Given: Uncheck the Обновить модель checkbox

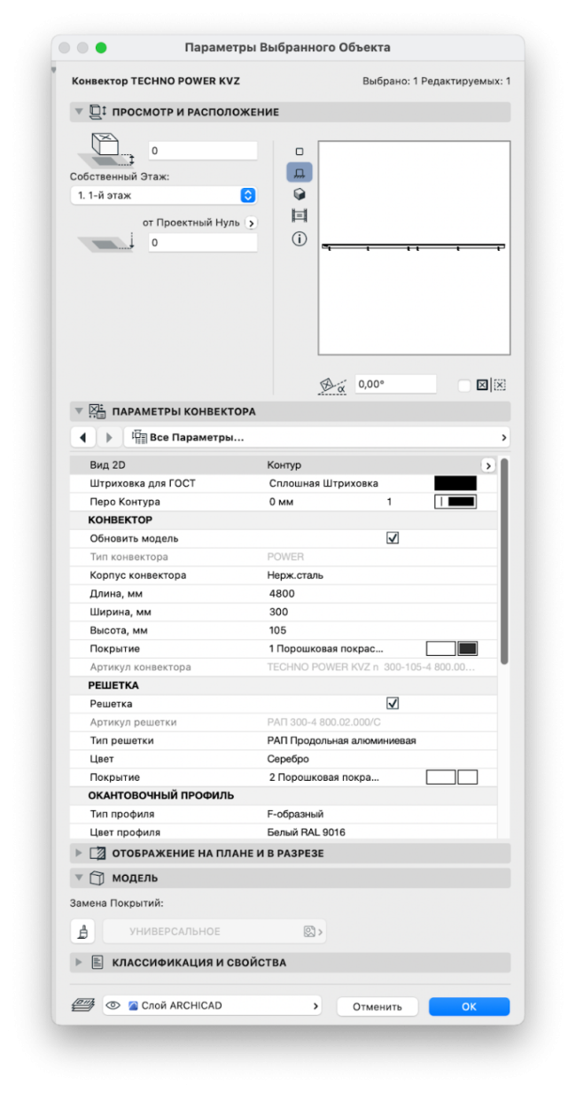Looking at the screenshot, I should 393,538.
